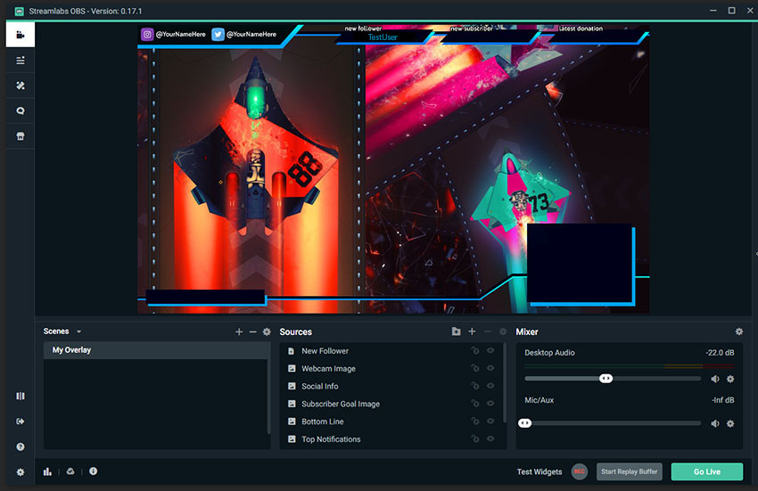The width and height of the screenshot is (758, 491).
Task: Hide the Webcam Image source
Action: pyautogui.click(x=490, y=368)
